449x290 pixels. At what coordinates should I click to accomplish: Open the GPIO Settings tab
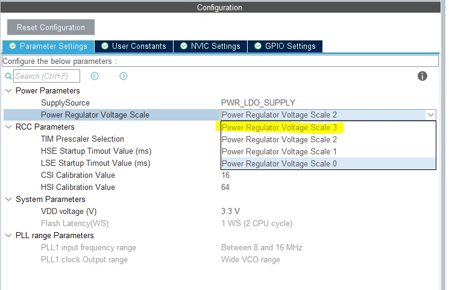pos(285,46)
